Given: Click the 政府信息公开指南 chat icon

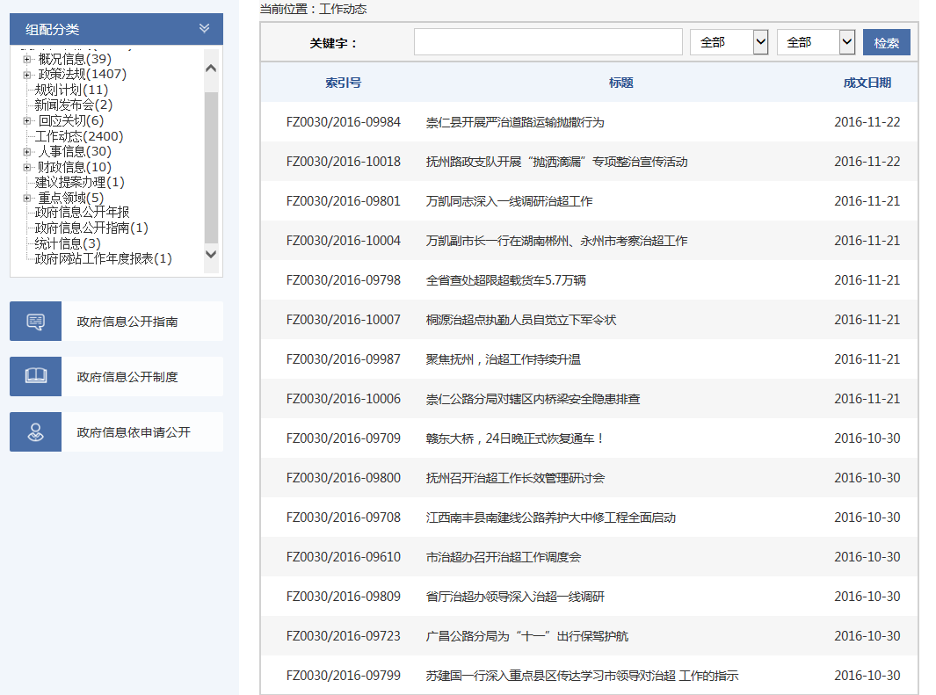Looking at the screenshot, I should click(35, 322).
